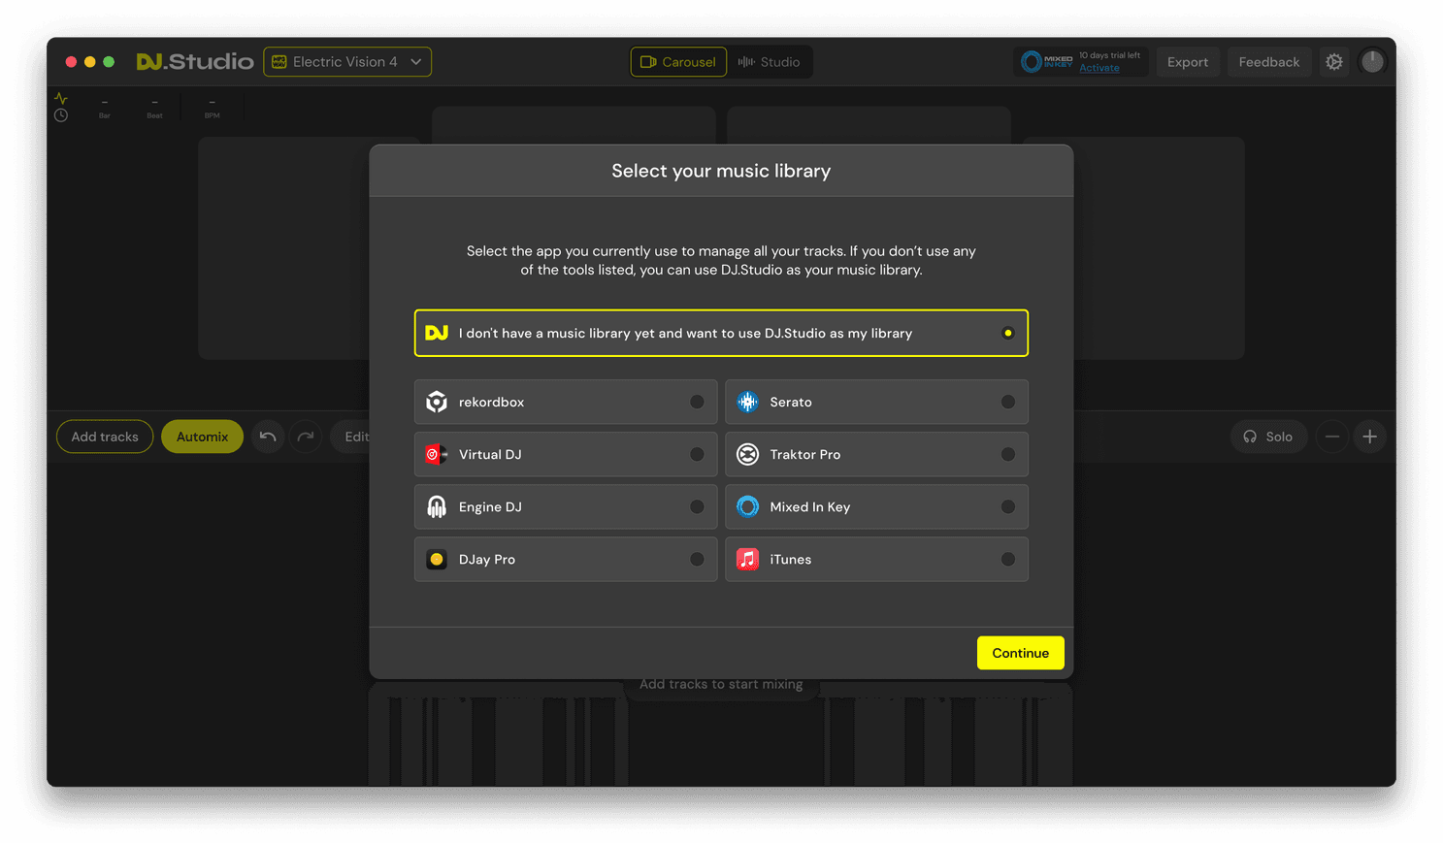
Task: Click the macOS red close window button
Action: pyautogui.click(x=71, y=61)
